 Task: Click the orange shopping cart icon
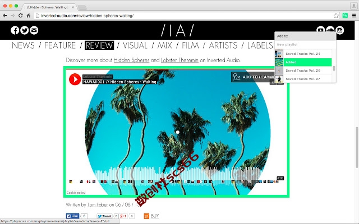146,216
